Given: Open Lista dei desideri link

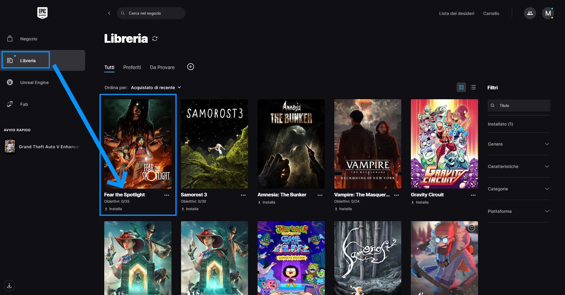Looking at the screenshot, I should point(457,13).
